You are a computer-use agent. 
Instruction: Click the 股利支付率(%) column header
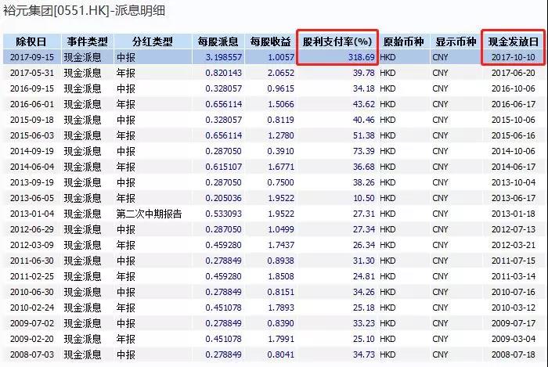coord(337,41)
